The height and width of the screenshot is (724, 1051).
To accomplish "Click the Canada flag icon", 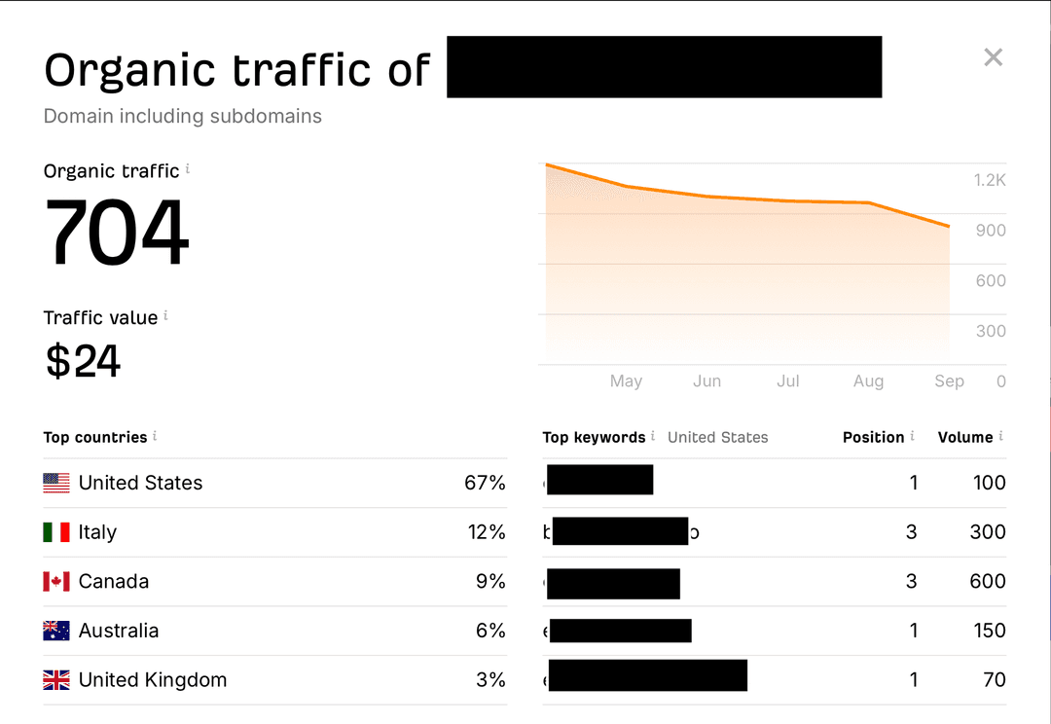I will 56,582.
